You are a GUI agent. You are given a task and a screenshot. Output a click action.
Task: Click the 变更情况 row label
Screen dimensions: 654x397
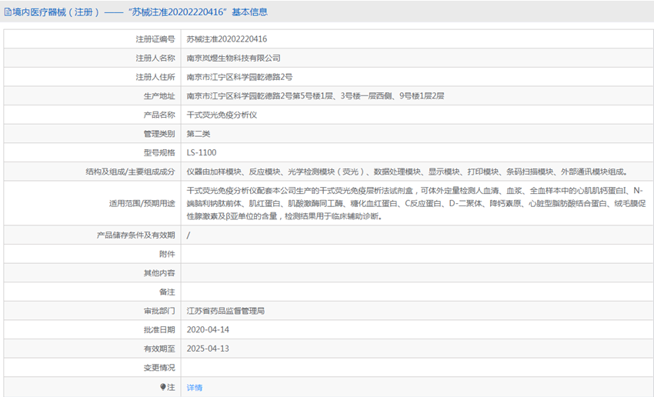[159, 368]
